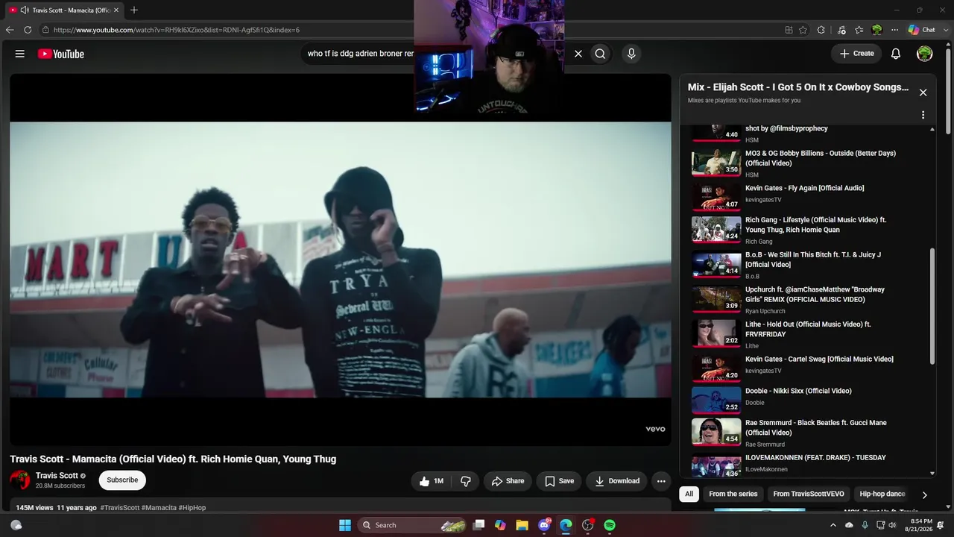
Task: Click the Mix playlist title text
Action: coord(798,87)
